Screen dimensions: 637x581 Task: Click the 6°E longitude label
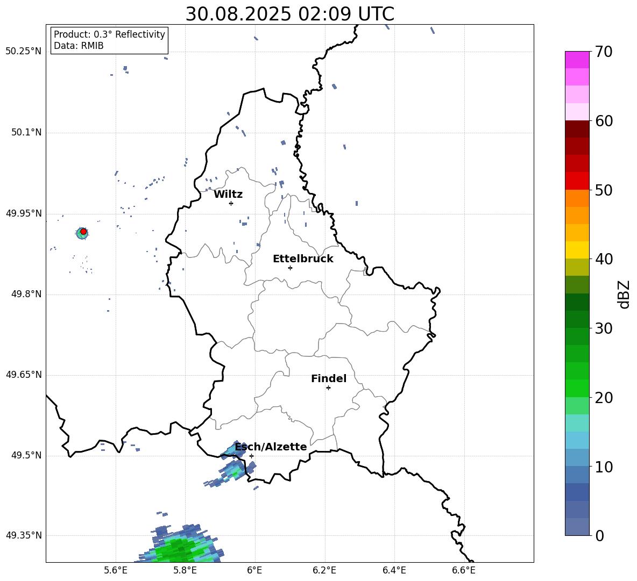click(254, 570)
